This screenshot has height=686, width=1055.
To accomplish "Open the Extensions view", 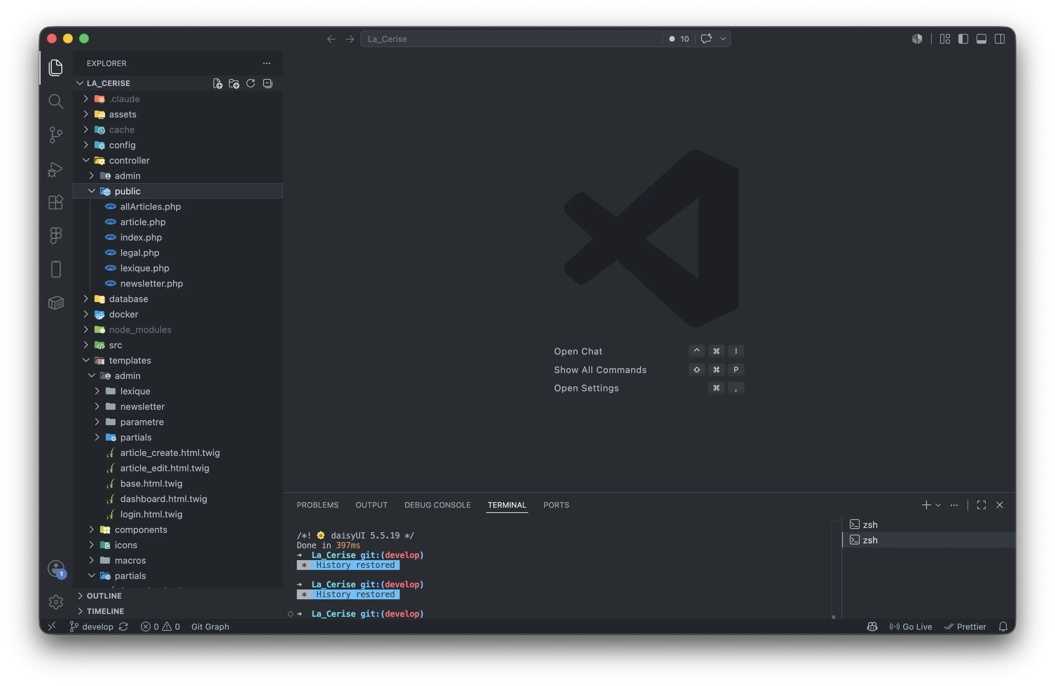I will click(x=55, y=202).
